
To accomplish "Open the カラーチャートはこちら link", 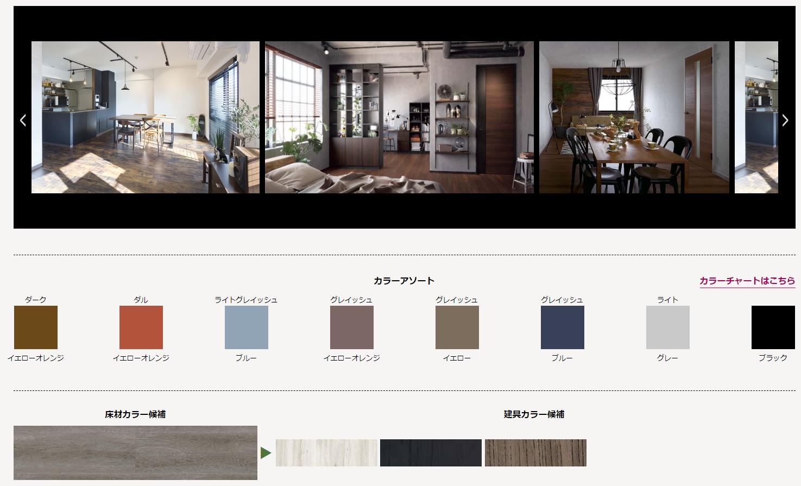I will (x=747, y=281).
